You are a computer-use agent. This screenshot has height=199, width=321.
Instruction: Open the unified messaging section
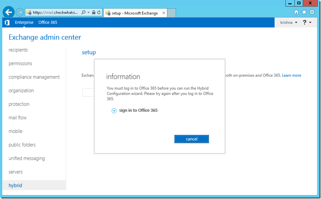(27, 158)
